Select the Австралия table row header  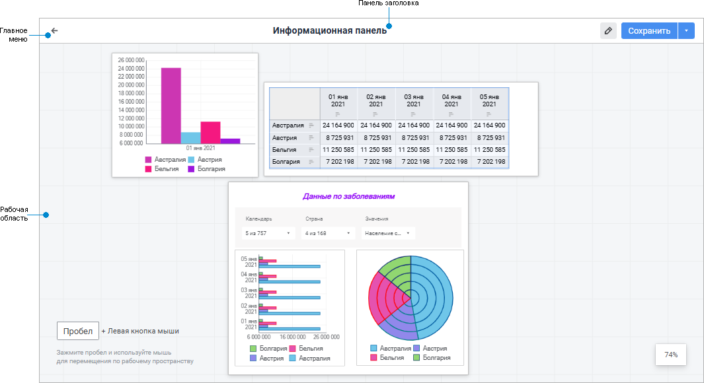tap(295, 125)
